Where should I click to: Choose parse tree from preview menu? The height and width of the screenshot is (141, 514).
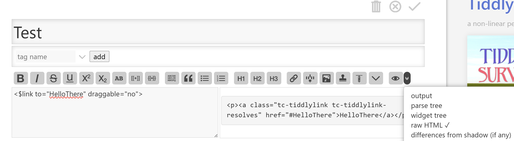(x=426, y=106)
